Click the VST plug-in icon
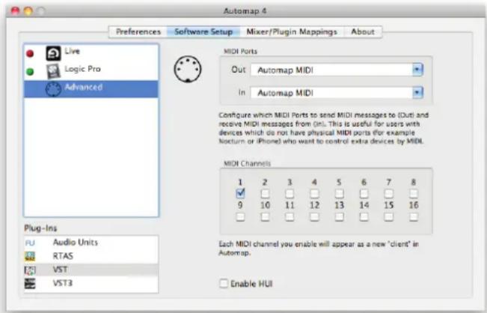This screenshot has height=313, width=487. click(x=30, y=270)
